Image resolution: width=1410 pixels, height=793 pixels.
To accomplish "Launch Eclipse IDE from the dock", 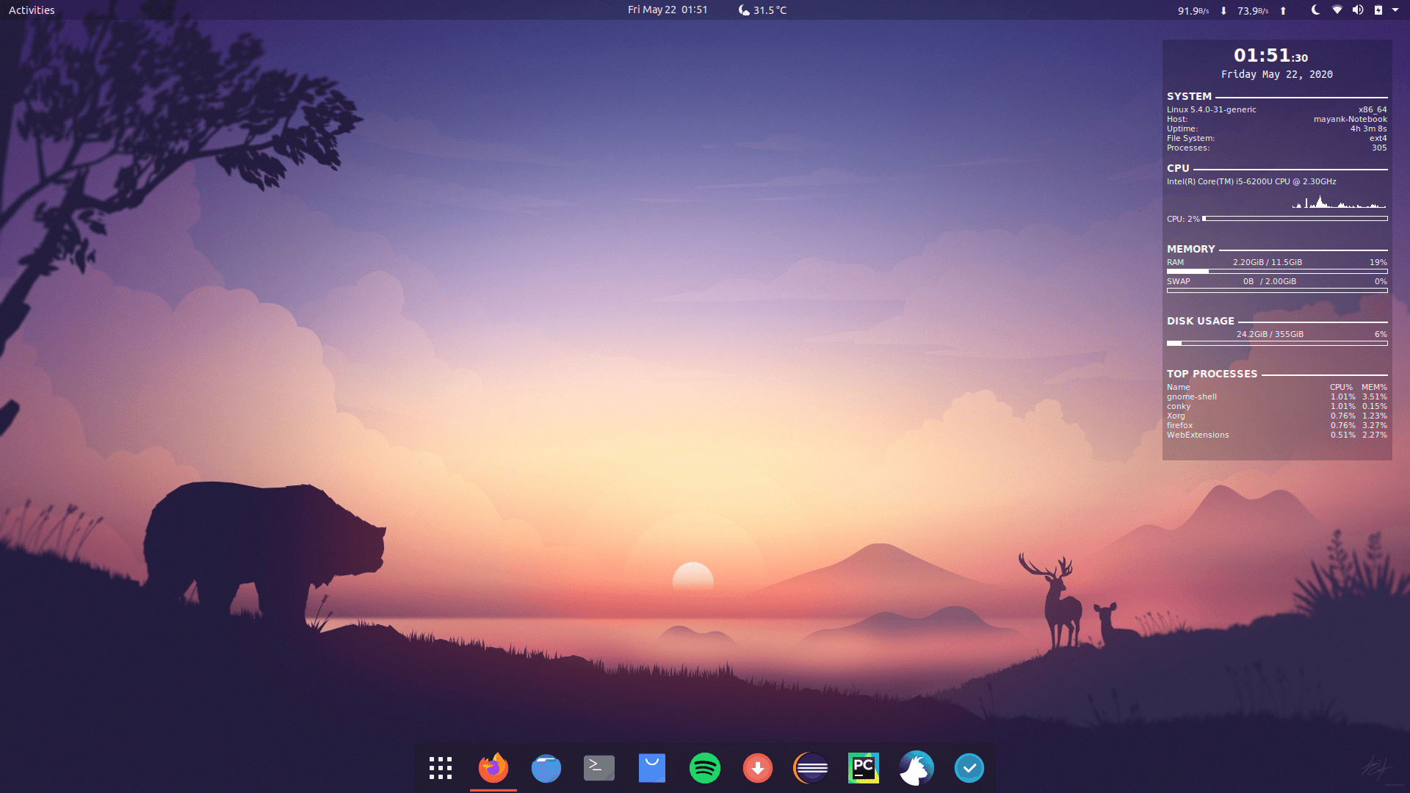I will [x=811, y=768].
